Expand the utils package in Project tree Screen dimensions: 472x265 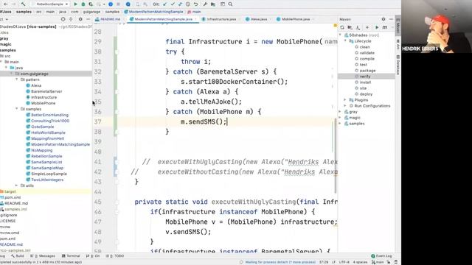pyautogui.click(x=16, y=185)
